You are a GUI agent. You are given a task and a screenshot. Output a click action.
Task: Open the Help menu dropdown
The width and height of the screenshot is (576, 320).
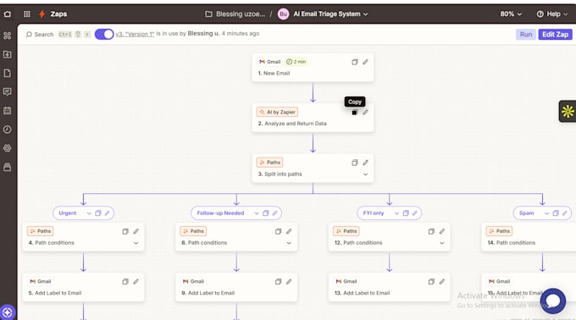[x=552, y=14]
